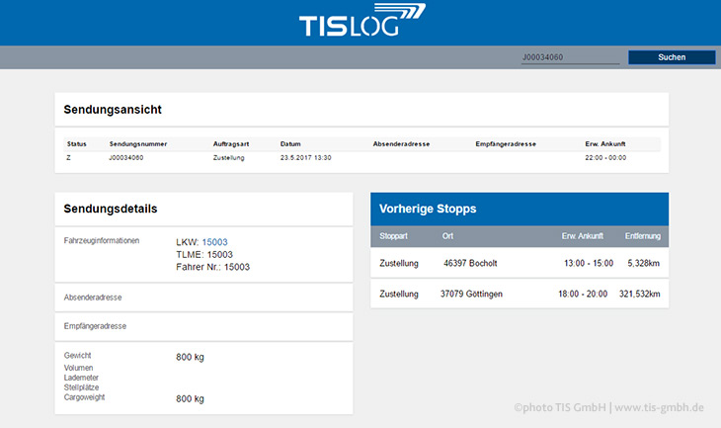Select the Status column header

pyautogui.click(x=76, y=144)
